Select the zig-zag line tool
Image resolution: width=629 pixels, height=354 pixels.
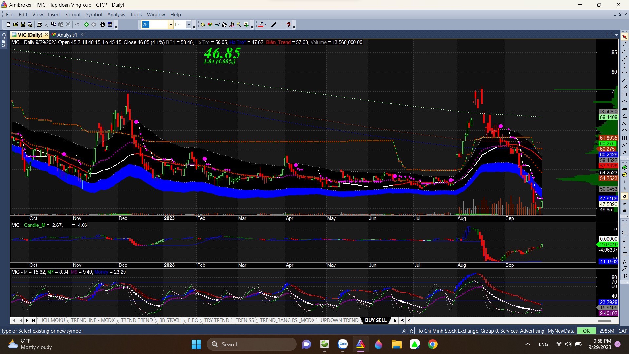pos(625,145)
